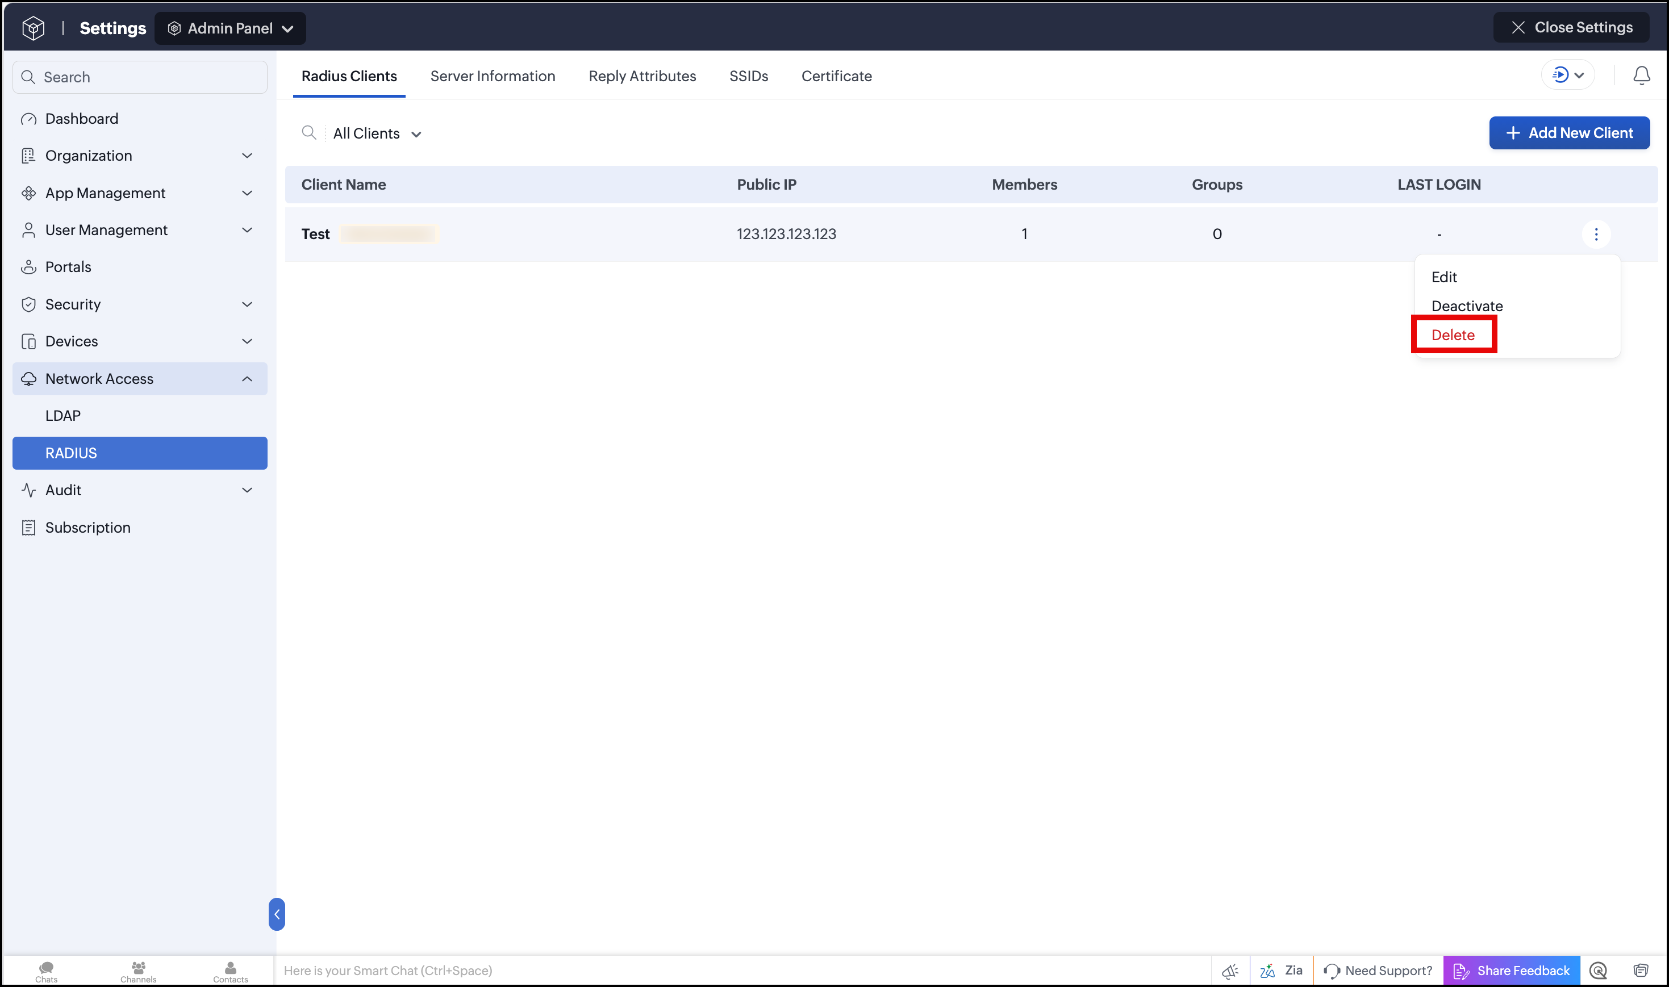This screenshot has width=1669, height=987.
Task: Click the chat windows icon at bottom right
Action: click(x=1641, y=971)
